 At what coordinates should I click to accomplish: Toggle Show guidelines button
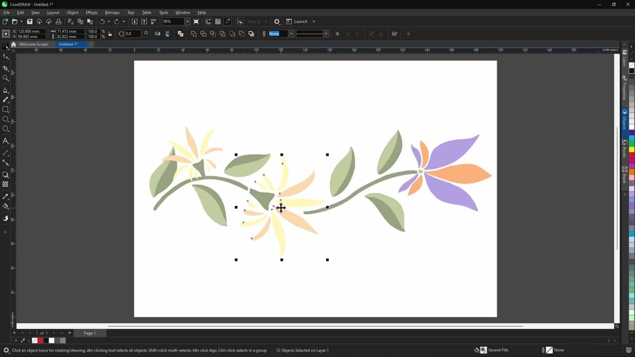click(228, 21)
